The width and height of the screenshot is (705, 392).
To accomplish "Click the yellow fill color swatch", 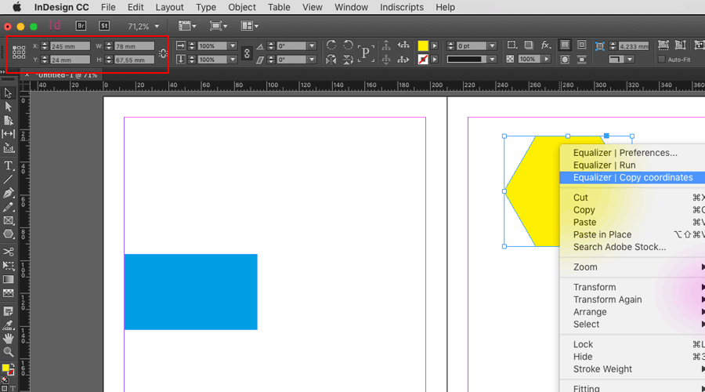I will [423, 46].
